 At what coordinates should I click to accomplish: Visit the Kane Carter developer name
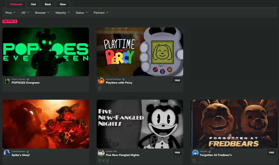pyautogui.click(x=19, y=79)
